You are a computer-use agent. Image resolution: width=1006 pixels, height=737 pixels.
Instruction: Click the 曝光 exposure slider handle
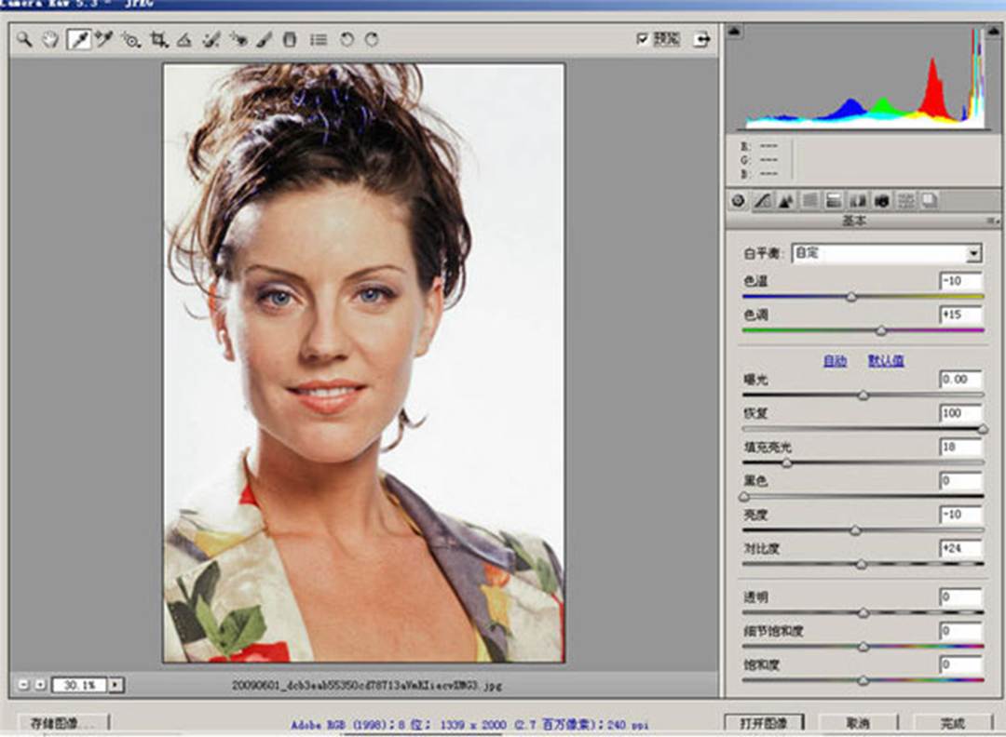tap(863, 395)
